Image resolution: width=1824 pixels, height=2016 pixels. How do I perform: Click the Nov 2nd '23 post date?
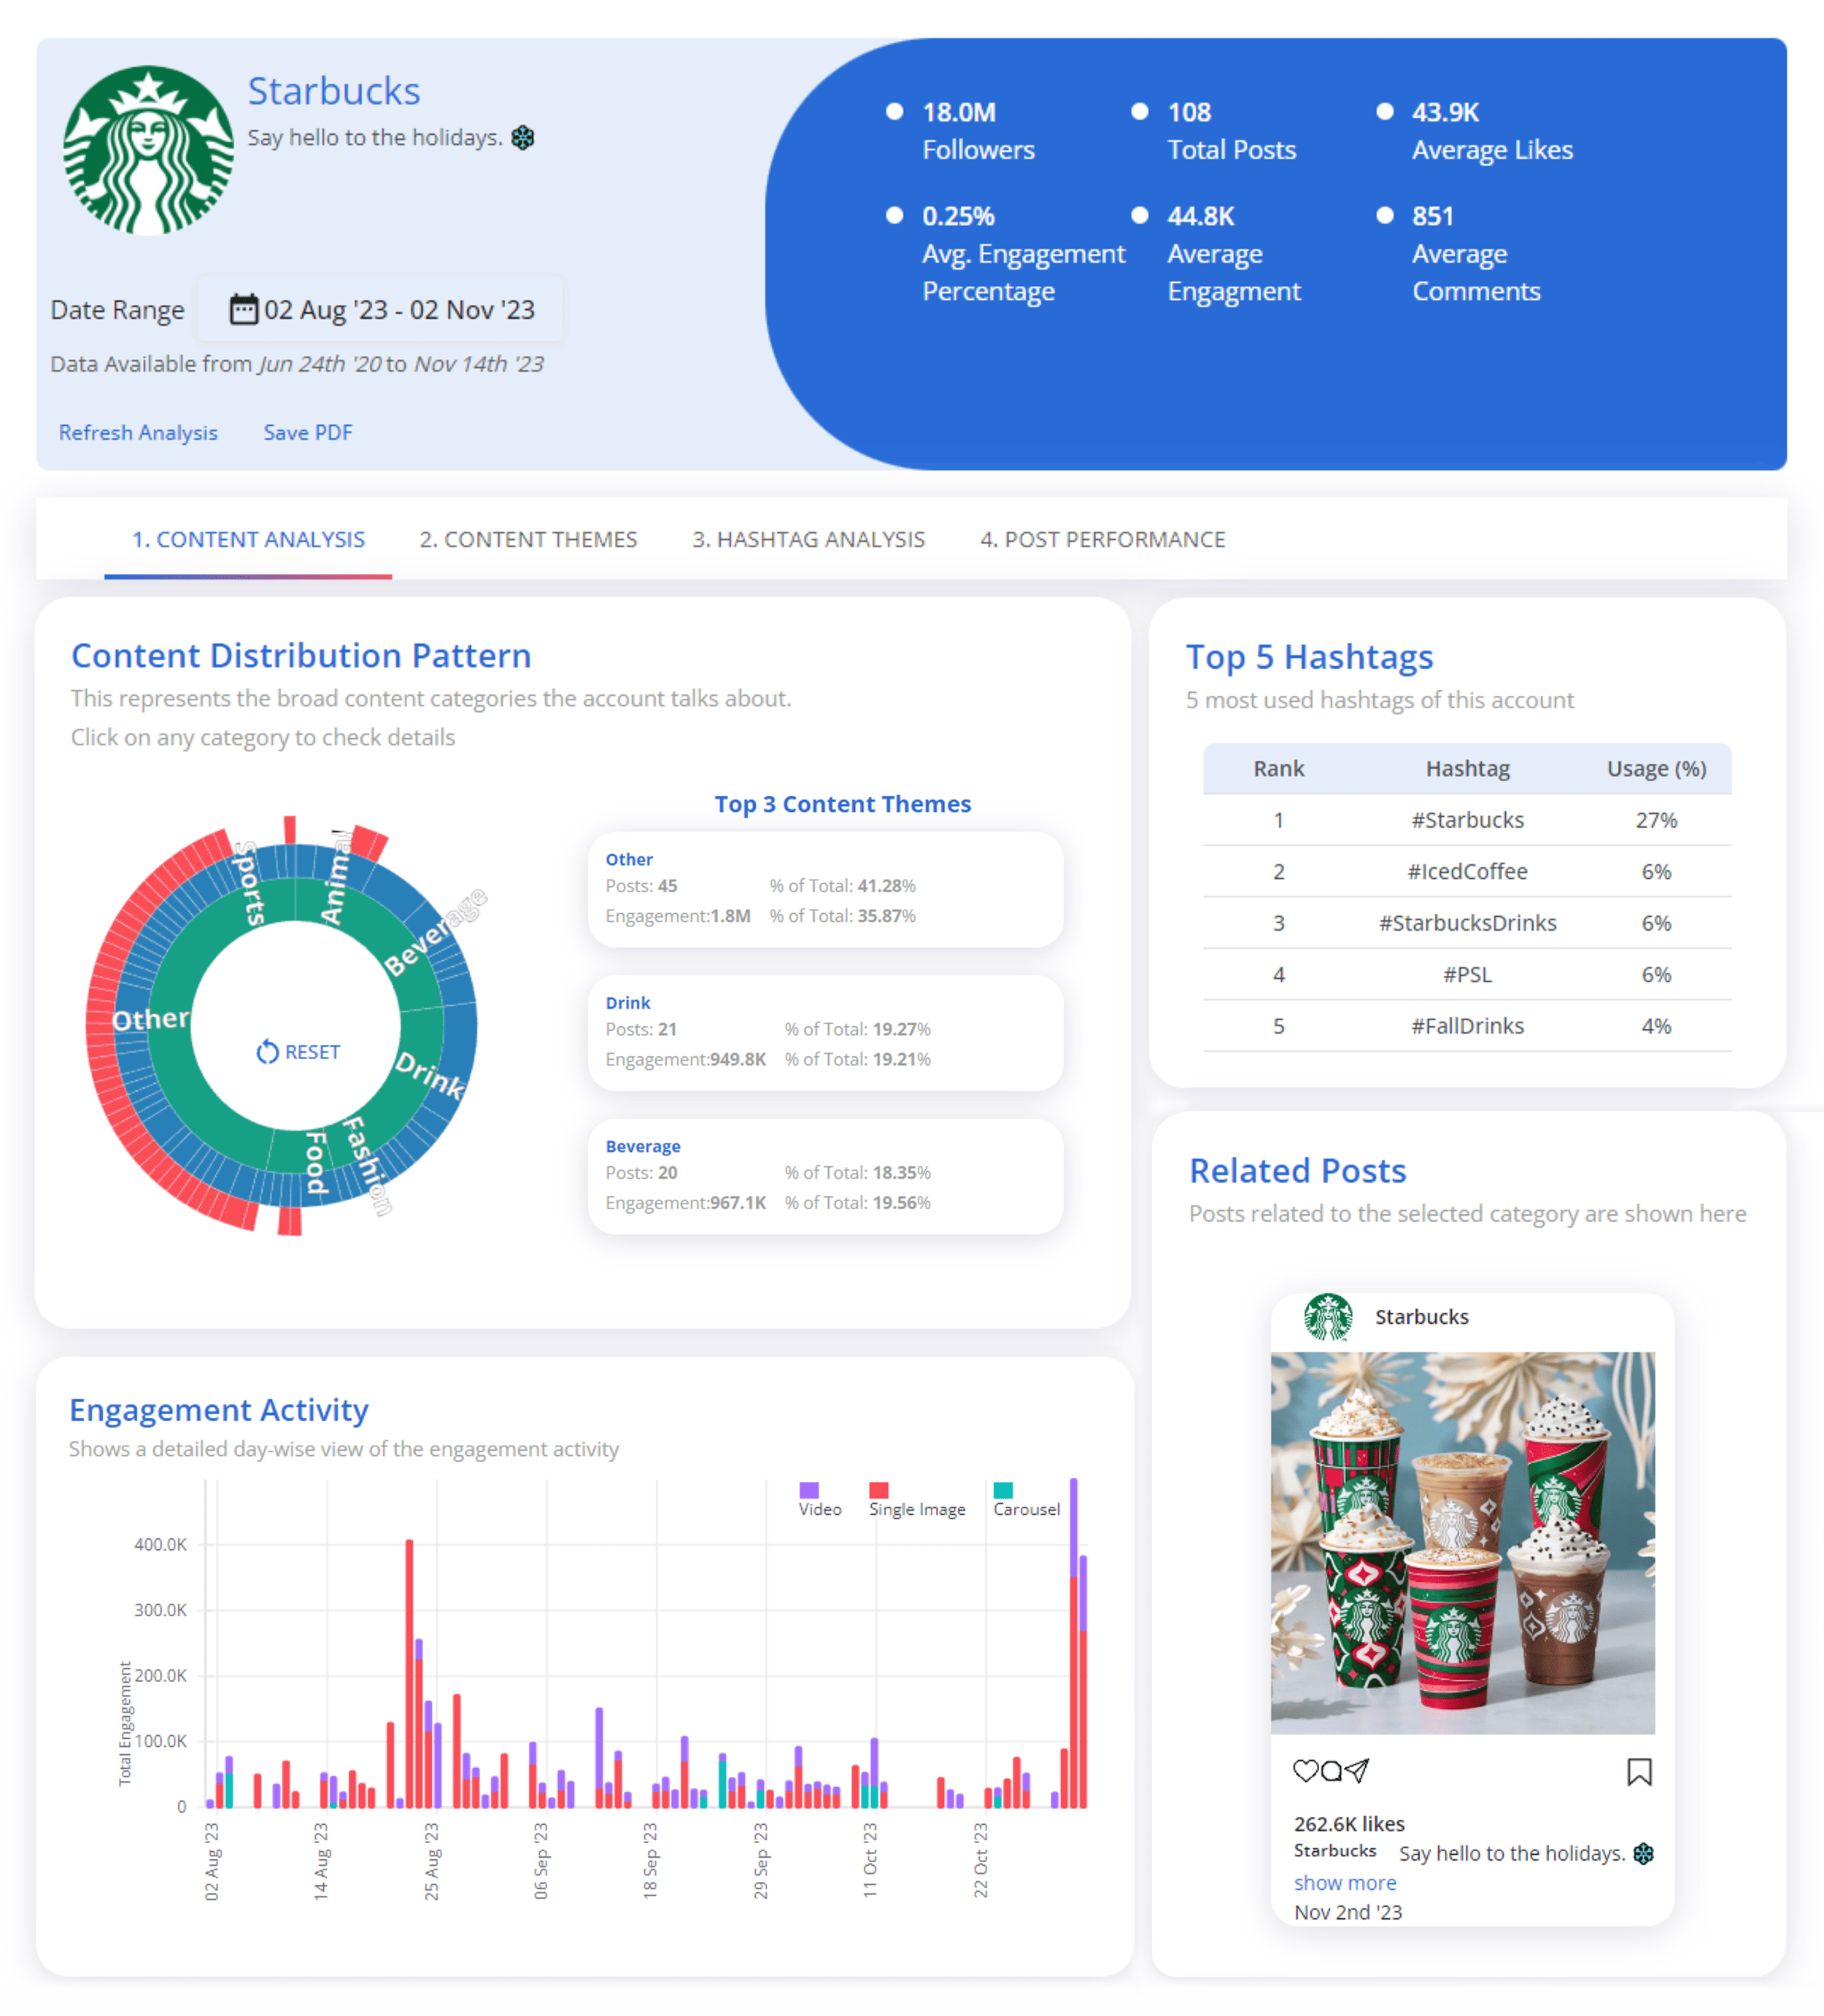coord(1348,1911)
